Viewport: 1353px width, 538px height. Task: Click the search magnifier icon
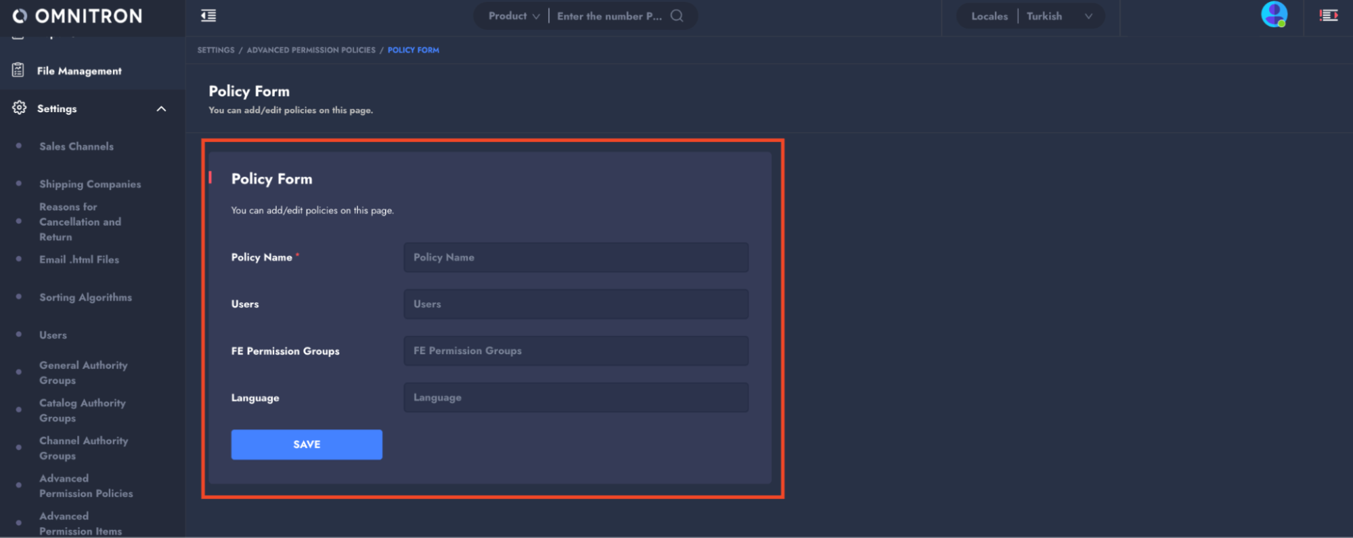pyautogui.click(x=677, y=16)
